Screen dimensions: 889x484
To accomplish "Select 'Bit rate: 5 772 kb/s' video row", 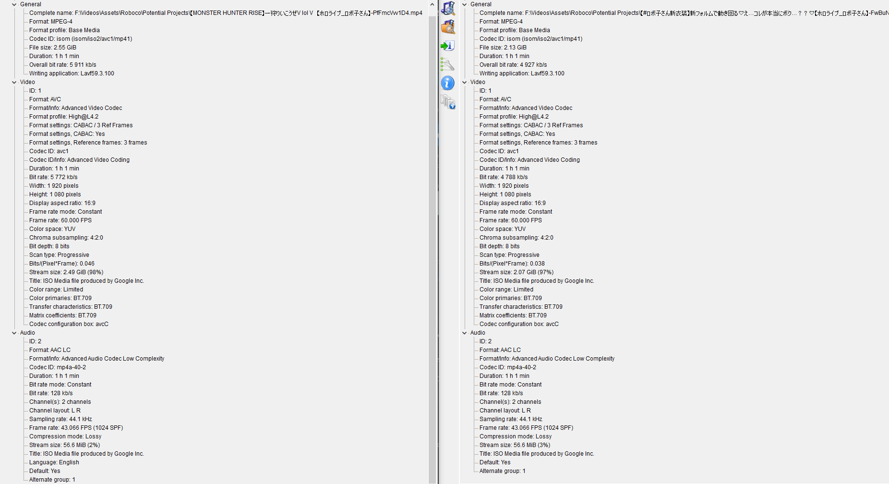I will tap(53, 177).
